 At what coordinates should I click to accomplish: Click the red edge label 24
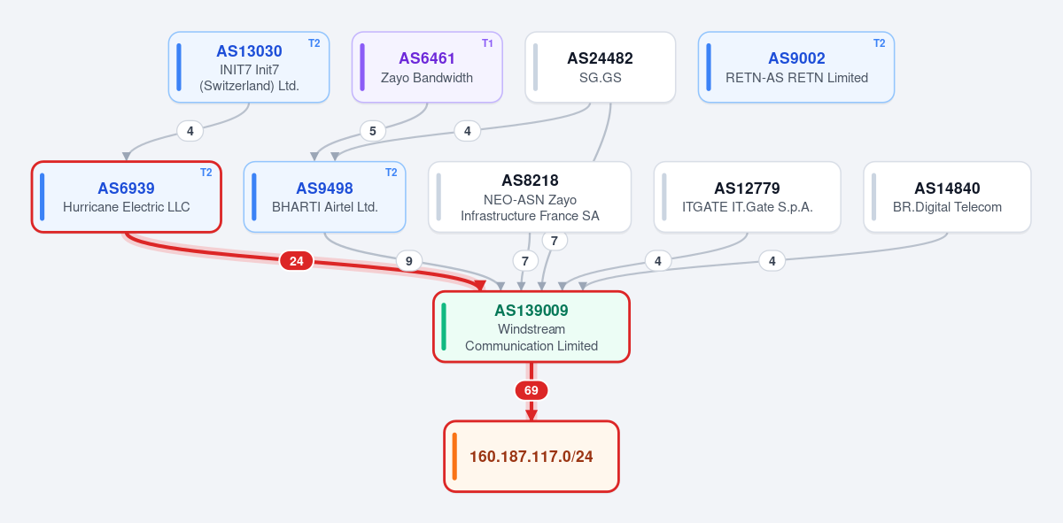click(x=297, y=261)
